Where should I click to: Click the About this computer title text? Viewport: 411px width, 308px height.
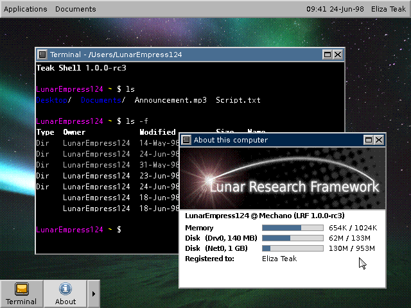click(231, 140)
